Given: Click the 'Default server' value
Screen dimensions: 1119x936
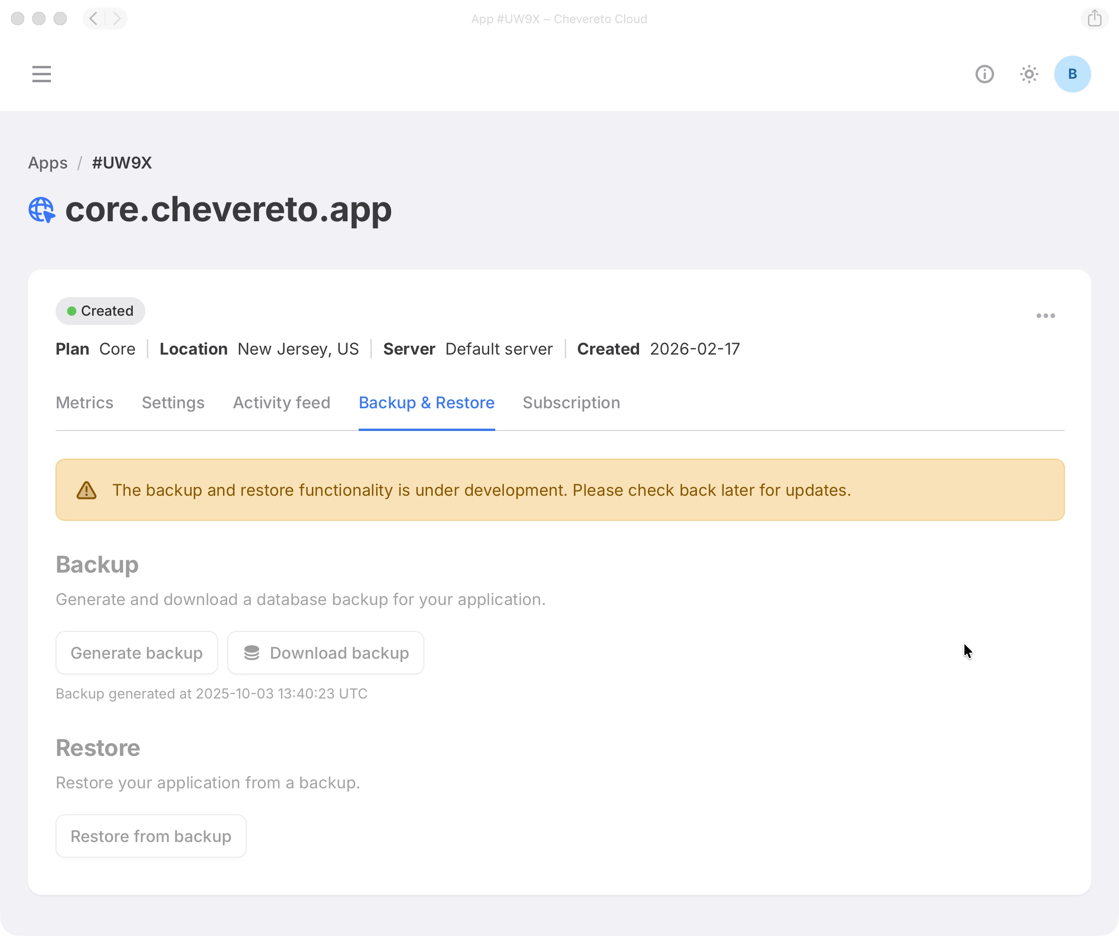Looking at the screenshot, I should [499, 349].
